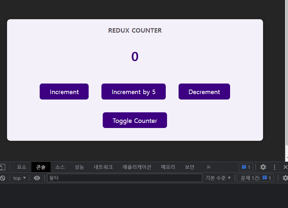This screenshot has width=288, height=208.
Task: Click the Decrement button
Action: point(204,92)
